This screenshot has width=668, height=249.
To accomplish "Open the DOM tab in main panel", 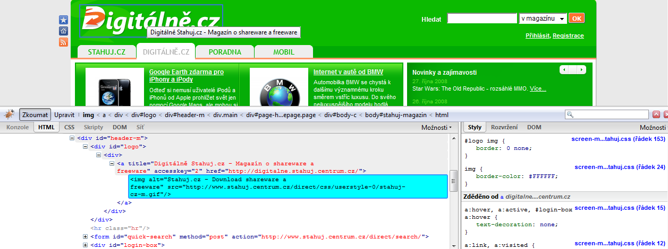I will point(120,127).
